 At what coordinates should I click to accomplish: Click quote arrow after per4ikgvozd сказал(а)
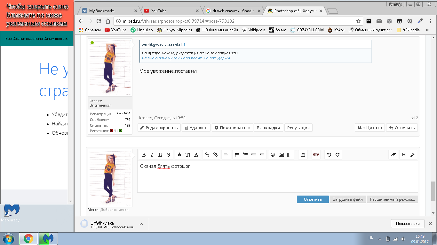185,44
